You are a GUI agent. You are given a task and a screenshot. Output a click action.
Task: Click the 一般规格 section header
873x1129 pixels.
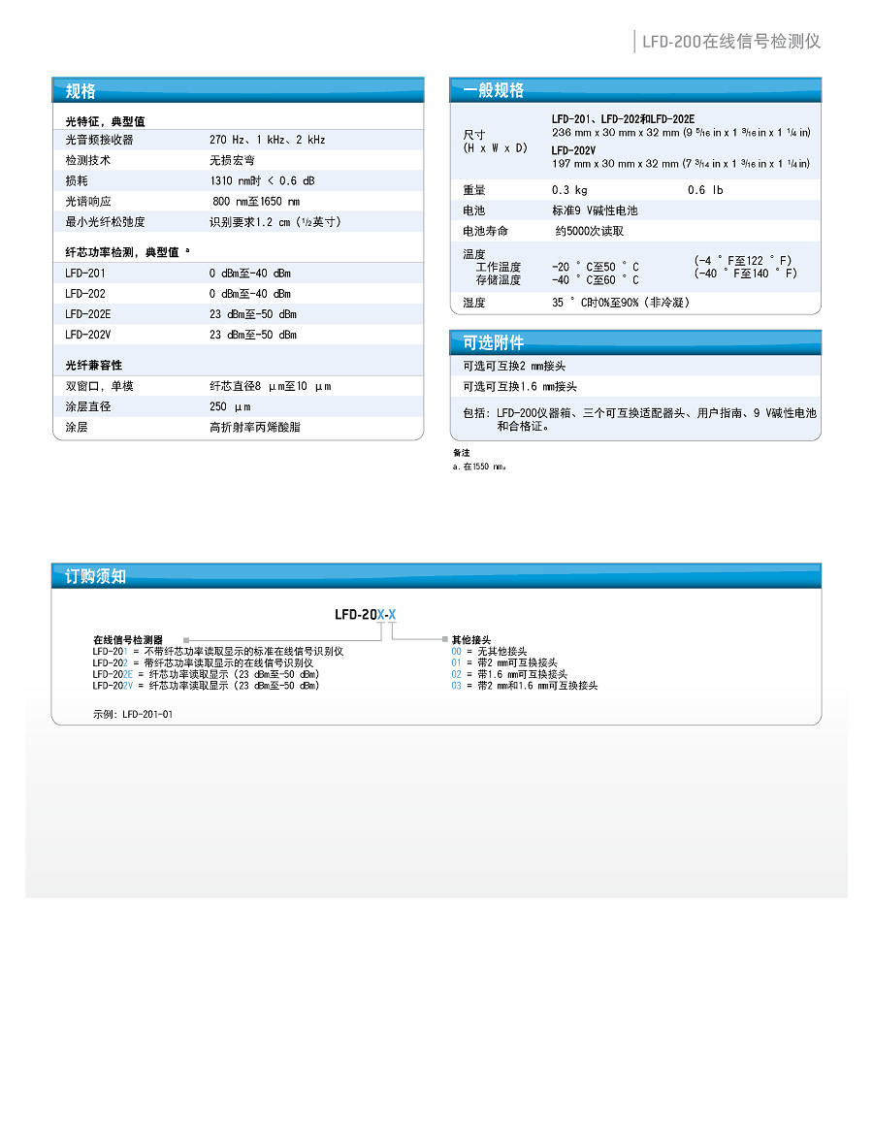click(494, 90)
